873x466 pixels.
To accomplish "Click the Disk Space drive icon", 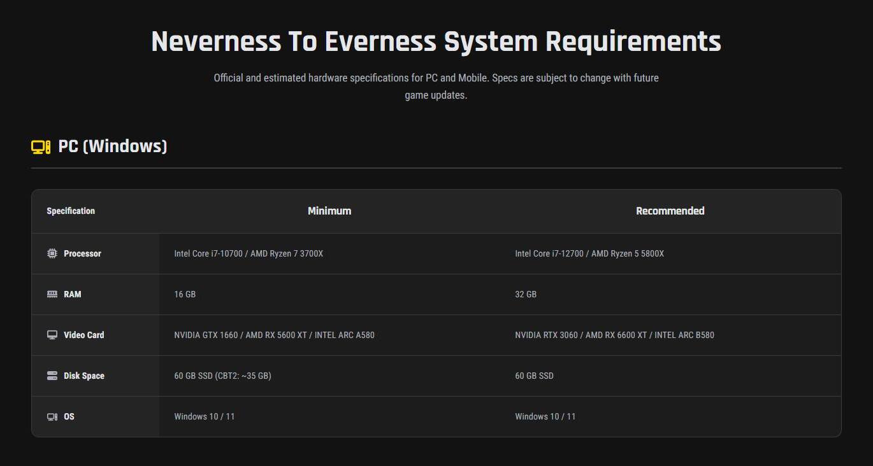I will click(x=52, y=376).
